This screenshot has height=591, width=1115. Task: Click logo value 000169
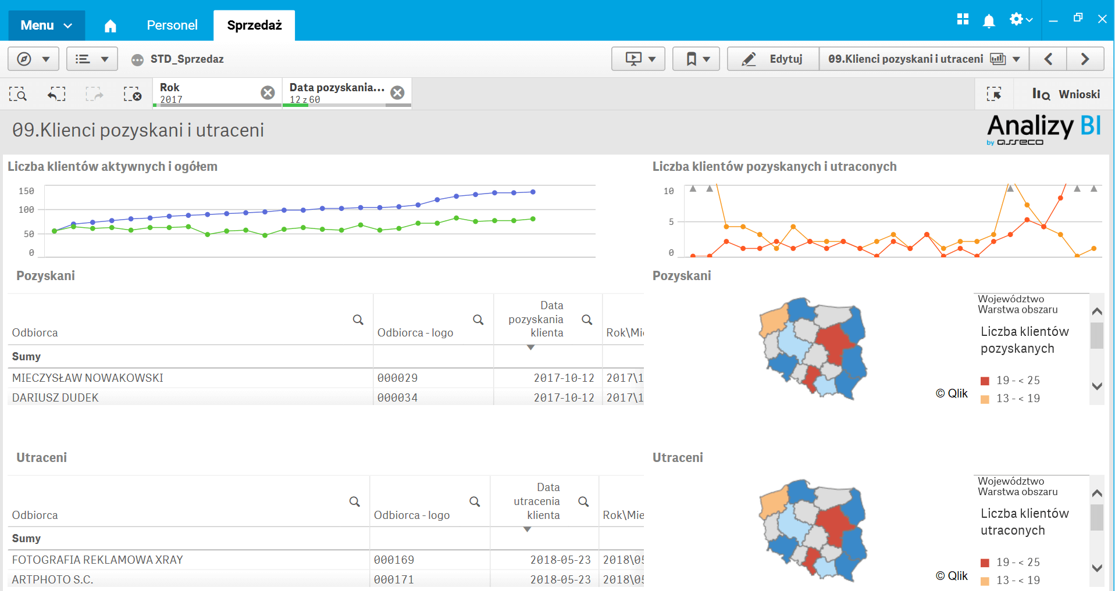(394, 560)
